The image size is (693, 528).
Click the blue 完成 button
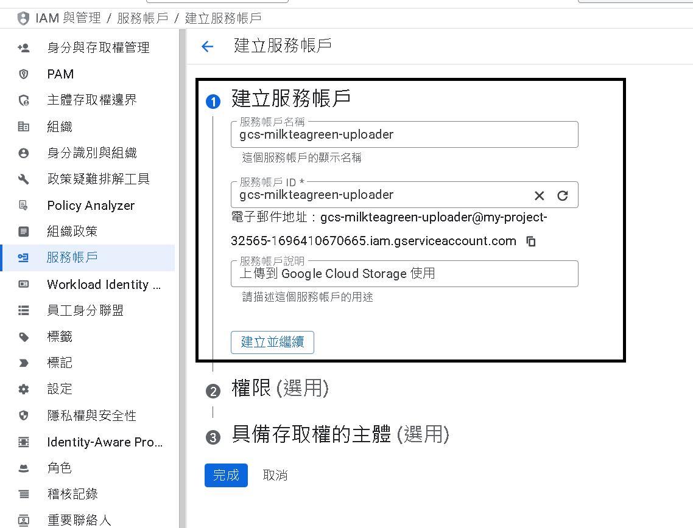pyautogui.click(x=226, y=476)
